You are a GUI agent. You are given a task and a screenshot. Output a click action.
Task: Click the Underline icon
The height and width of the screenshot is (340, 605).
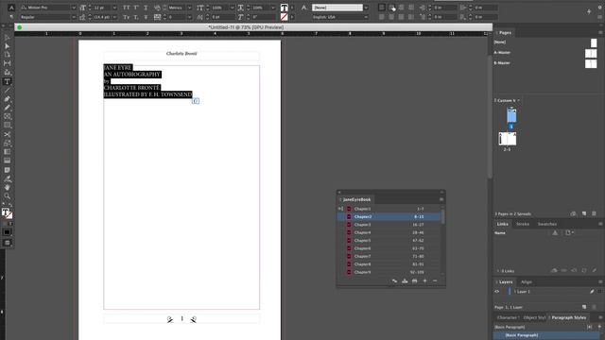tap(146, 8)
